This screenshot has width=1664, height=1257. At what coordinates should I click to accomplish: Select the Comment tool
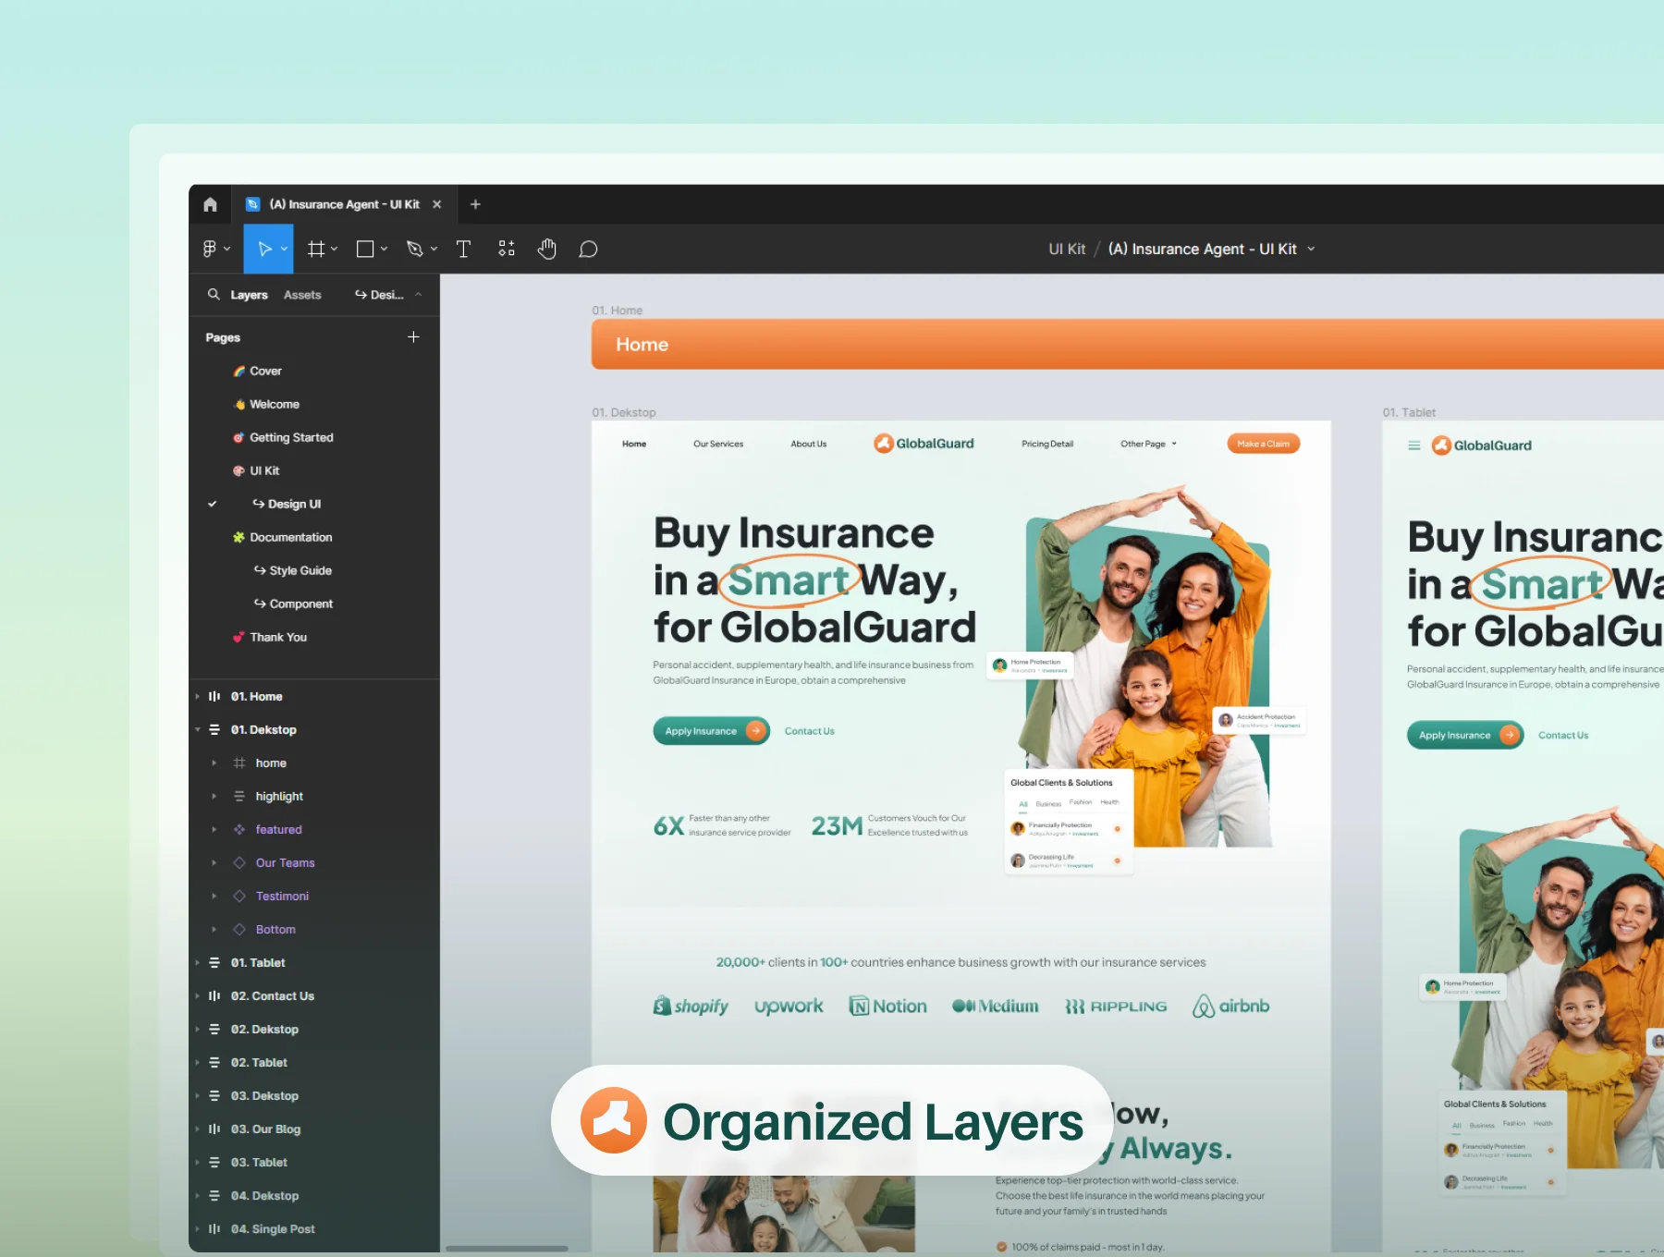tap(588, 249)
